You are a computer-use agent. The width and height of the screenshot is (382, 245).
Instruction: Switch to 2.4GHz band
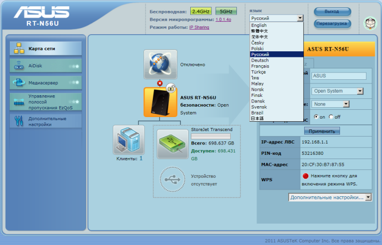click(201, 11)
